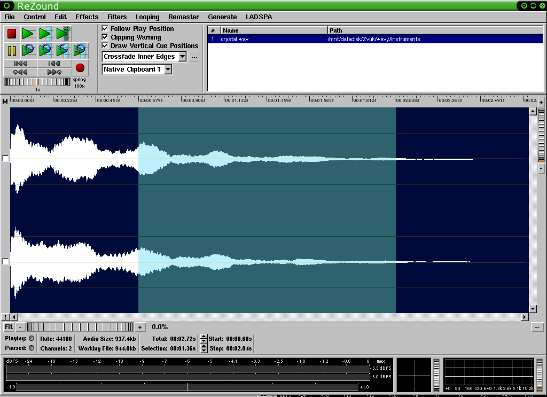Click the frequency analyzer graph panel
Viewport: 547px width, 397px height.
488,375
